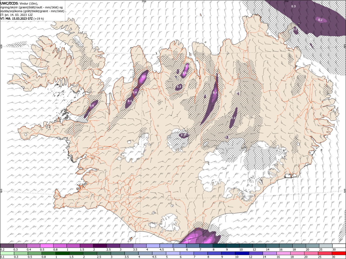Viewport: 346px width, 259px height.
Task: Click the dark mauve 0.2–0.3 swatch in upper legend row
Action: click(7, 246)
